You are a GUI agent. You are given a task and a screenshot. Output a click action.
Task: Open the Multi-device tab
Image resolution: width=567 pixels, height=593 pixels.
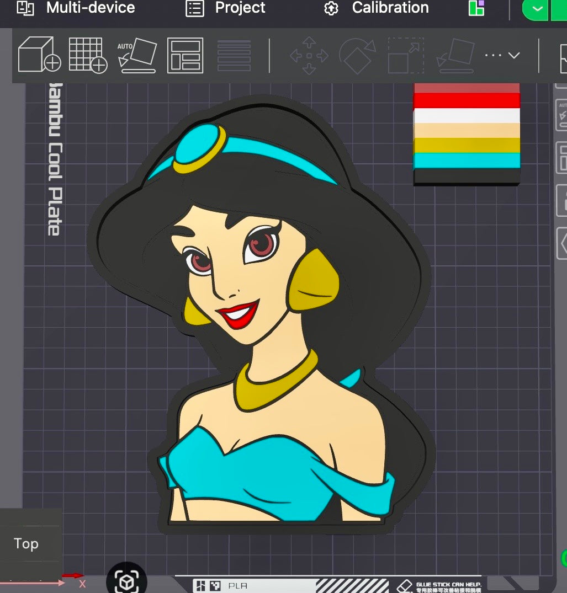click(76, 8)
